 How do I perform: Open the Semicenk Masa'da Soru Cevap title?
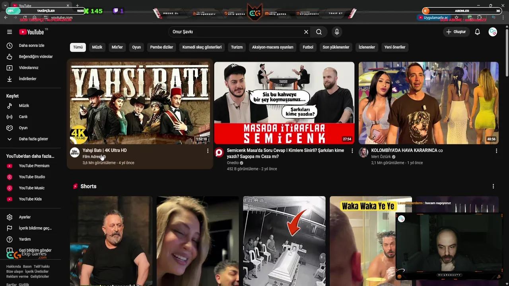pyautogui.click(x=286, y=153)
